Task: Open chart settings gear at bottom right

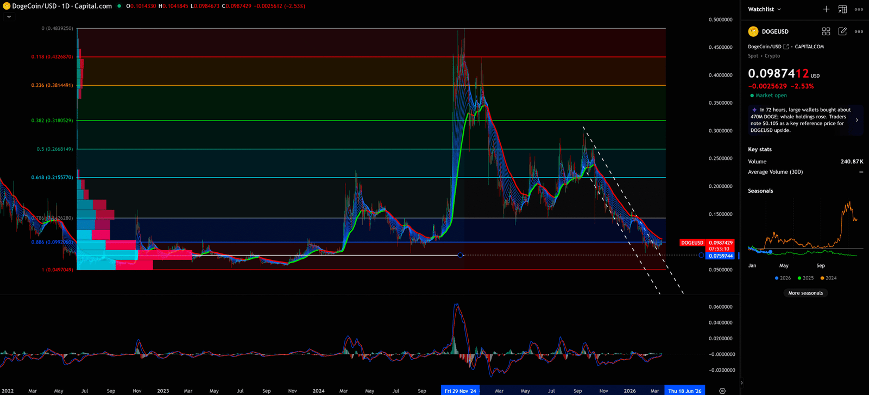Action: (x=722, y=391)
